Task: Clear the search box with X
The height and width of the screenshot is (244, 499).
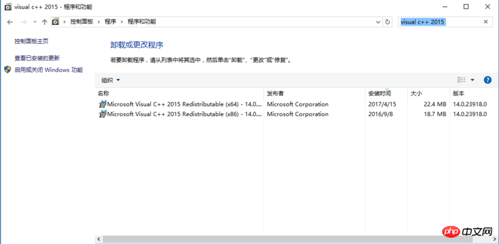Action: coord(486,22)
